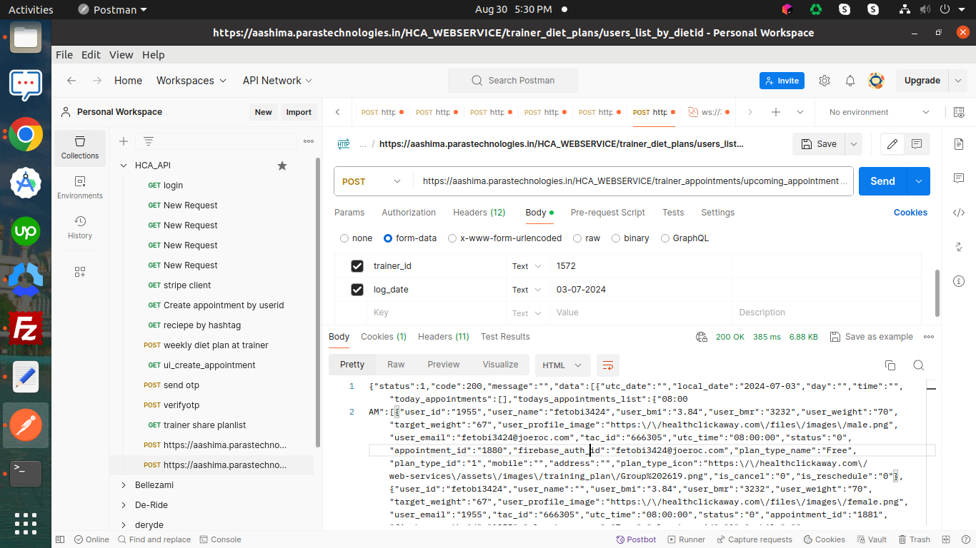Uncheck the trainer_id parameter checkbox

pyautogui.click(x=357, y=266)
